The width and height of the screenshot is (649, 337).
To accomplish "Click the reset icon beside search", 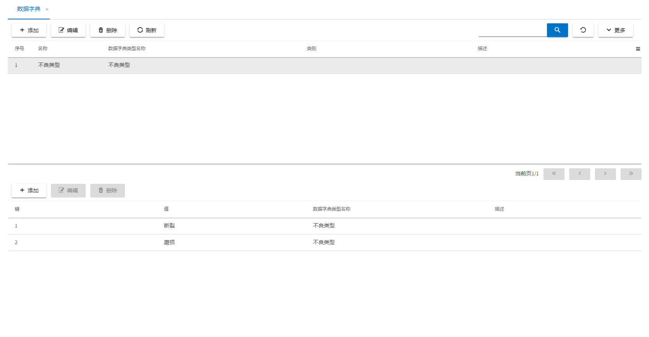I will pos(583,30).
